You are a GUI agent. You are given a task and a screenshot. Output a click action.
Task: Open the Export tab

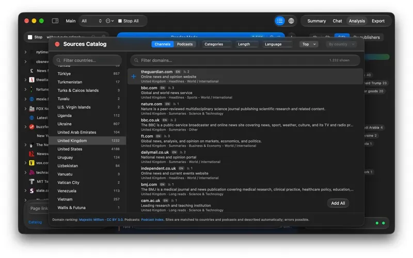(x=378, y=21)
